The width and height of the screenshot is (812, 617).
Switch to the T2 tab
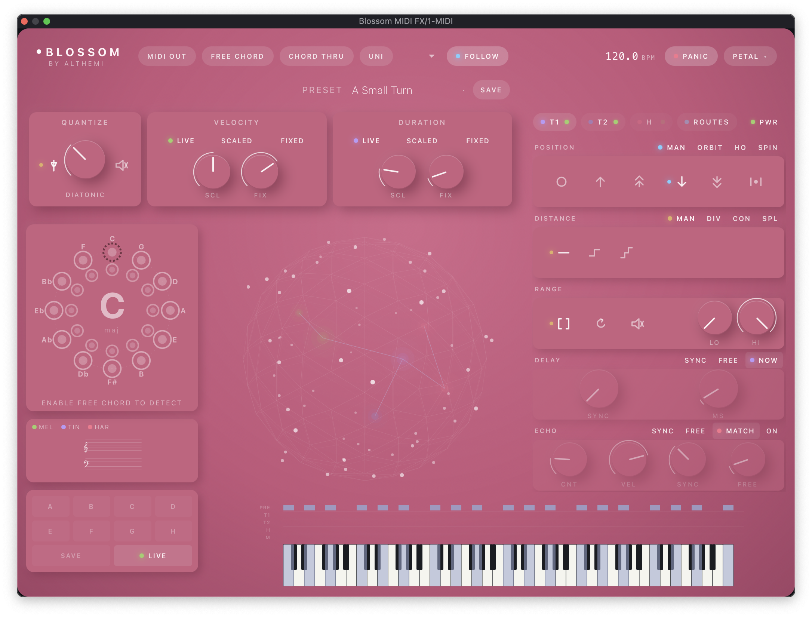[603, 122]
